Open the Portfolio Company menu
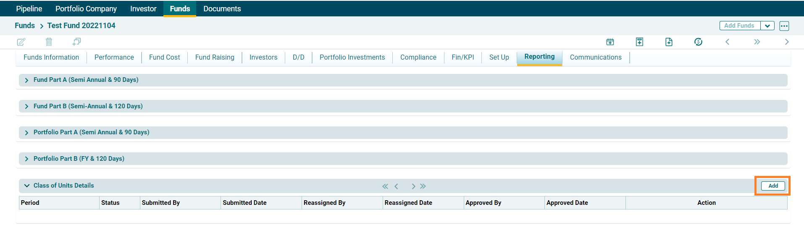Viewport: 804px width, 225px height. pyautogui.click(x=86, y=9)
